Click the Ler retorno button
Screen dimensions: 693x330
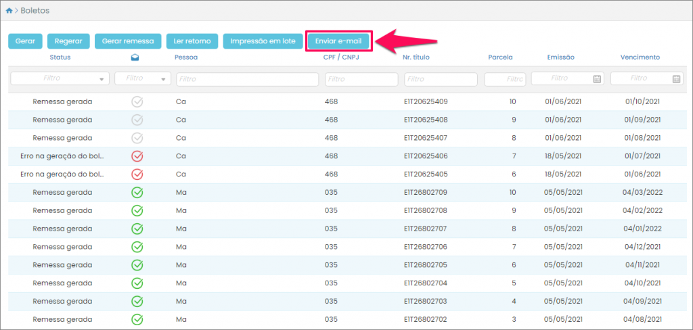click(x=192, y=41)
